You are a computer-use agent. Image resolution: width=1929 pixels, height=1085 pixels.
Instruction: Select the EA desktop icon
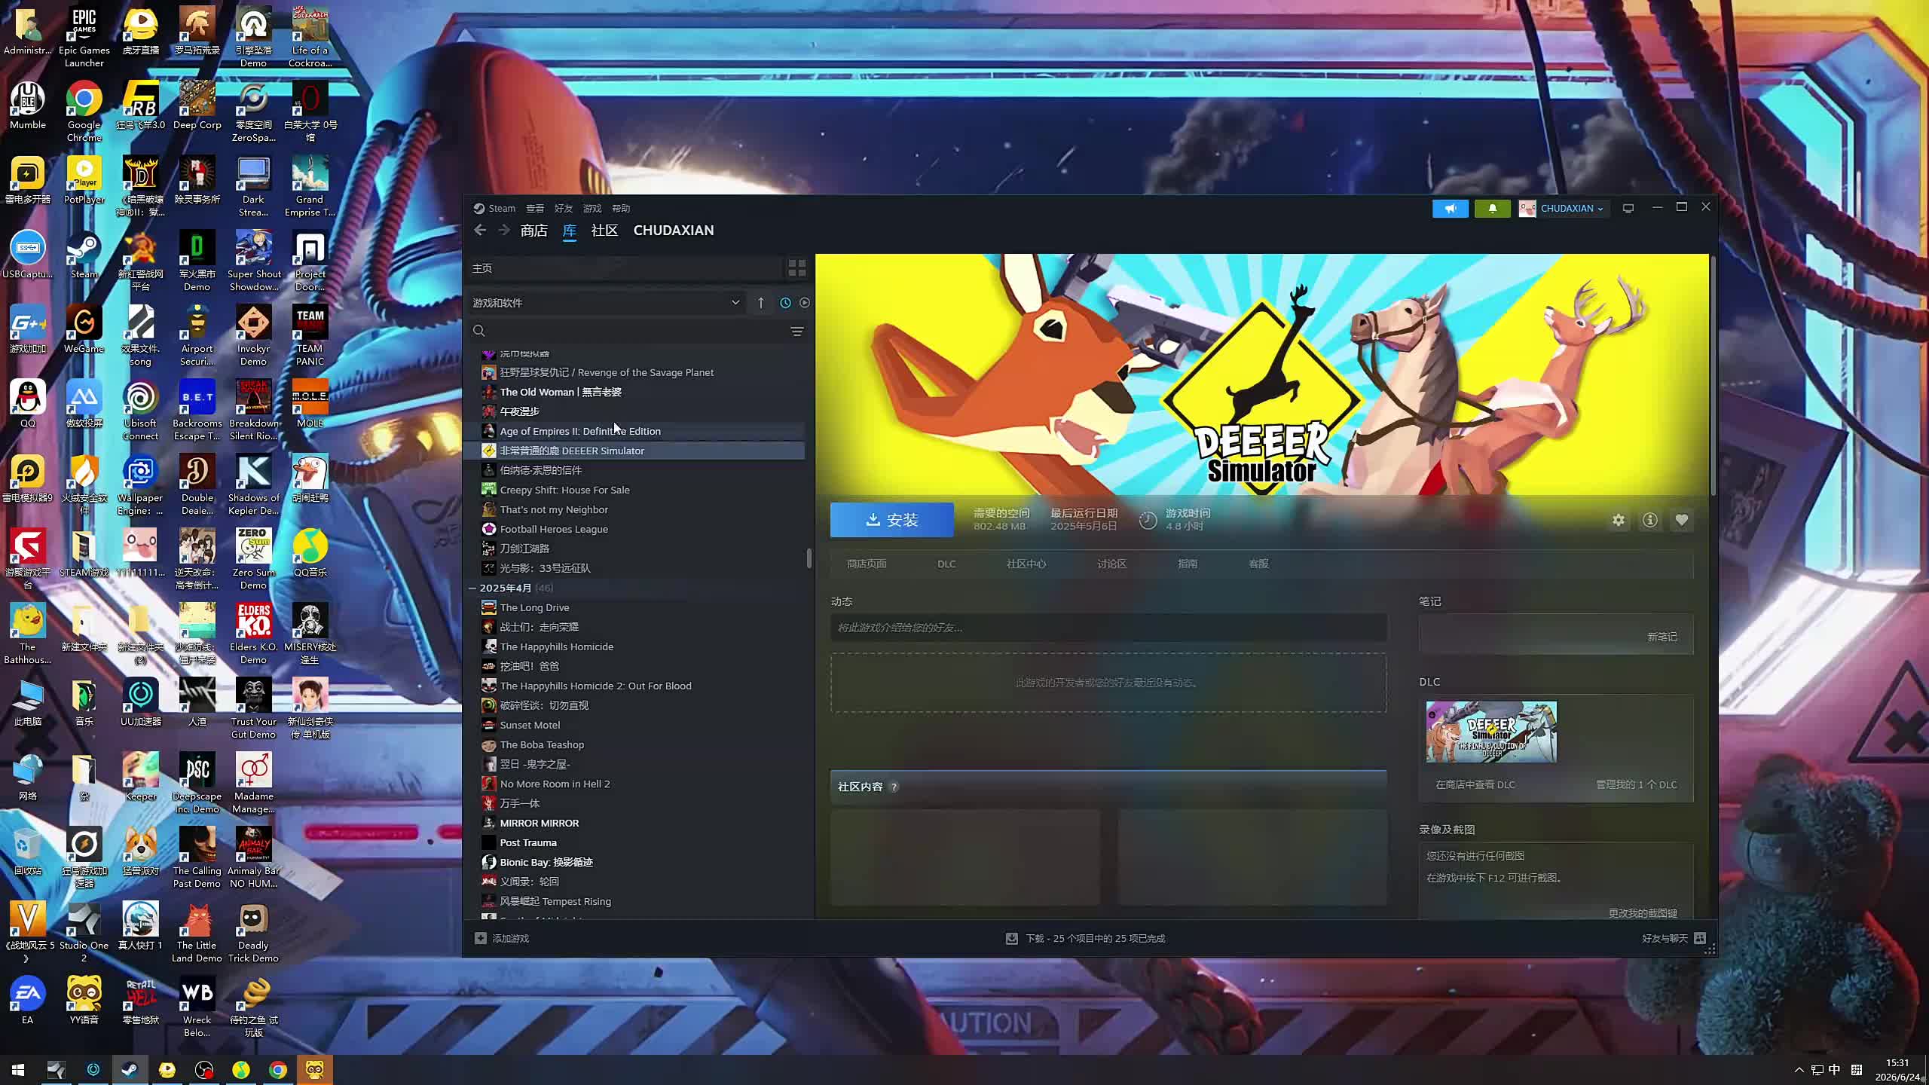click(28, 1001)
